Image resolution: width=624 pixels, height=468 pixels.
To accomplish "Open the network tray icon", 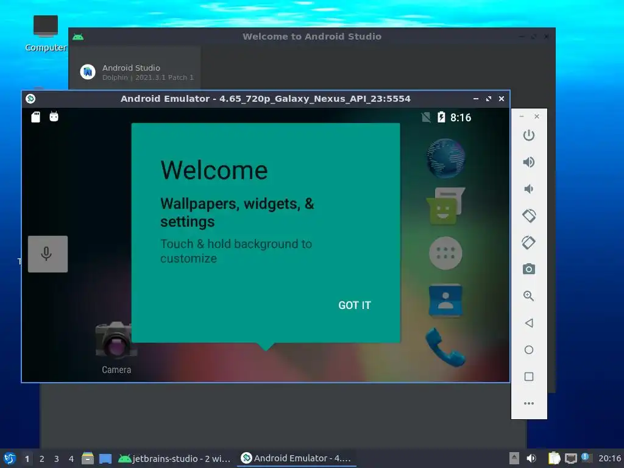I will 570,458.
